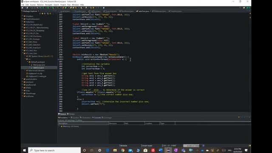Click heap status memory bar
The image size is (272, 153).
tap(192, 146)
